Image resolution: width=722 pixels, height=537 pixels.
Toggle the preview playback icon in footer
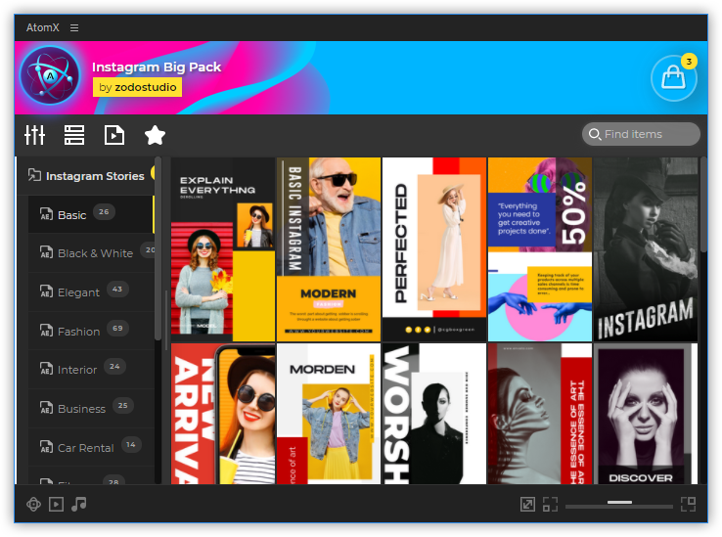click(x=56, y=505)
